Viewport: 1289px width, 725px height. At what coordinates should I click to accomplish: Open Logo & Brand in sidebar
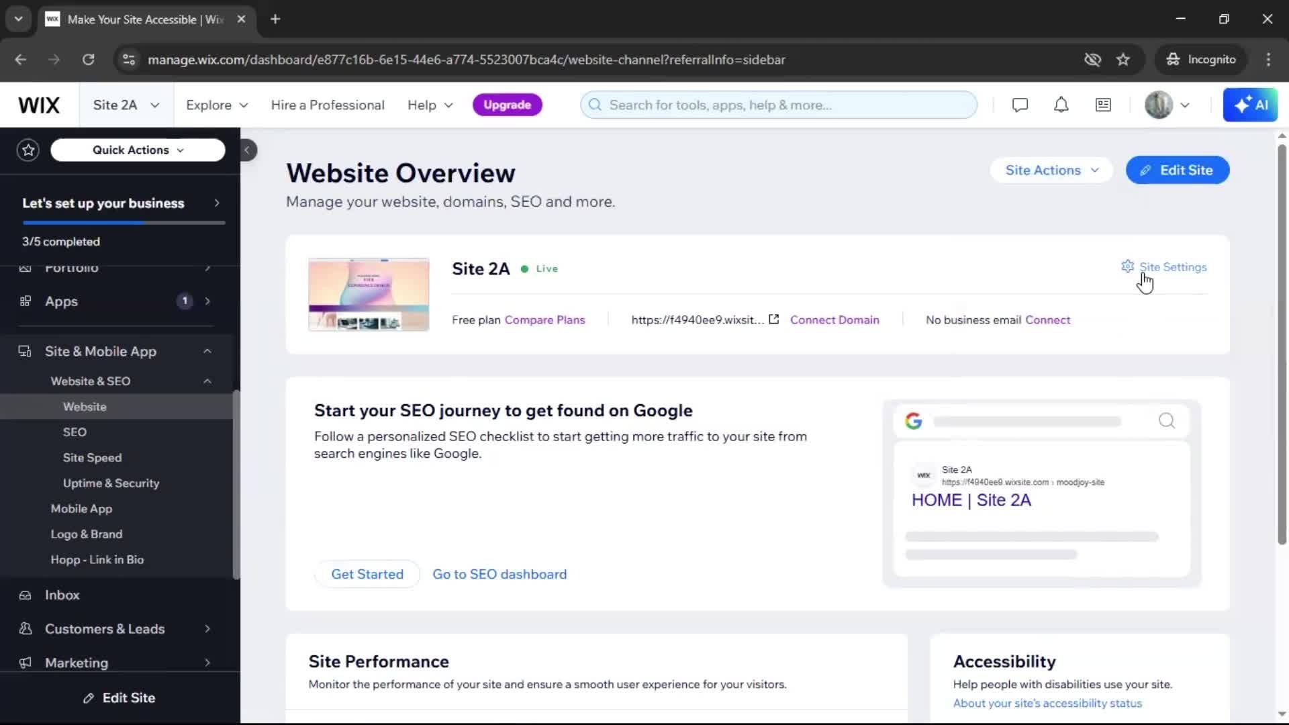point(86,534)
